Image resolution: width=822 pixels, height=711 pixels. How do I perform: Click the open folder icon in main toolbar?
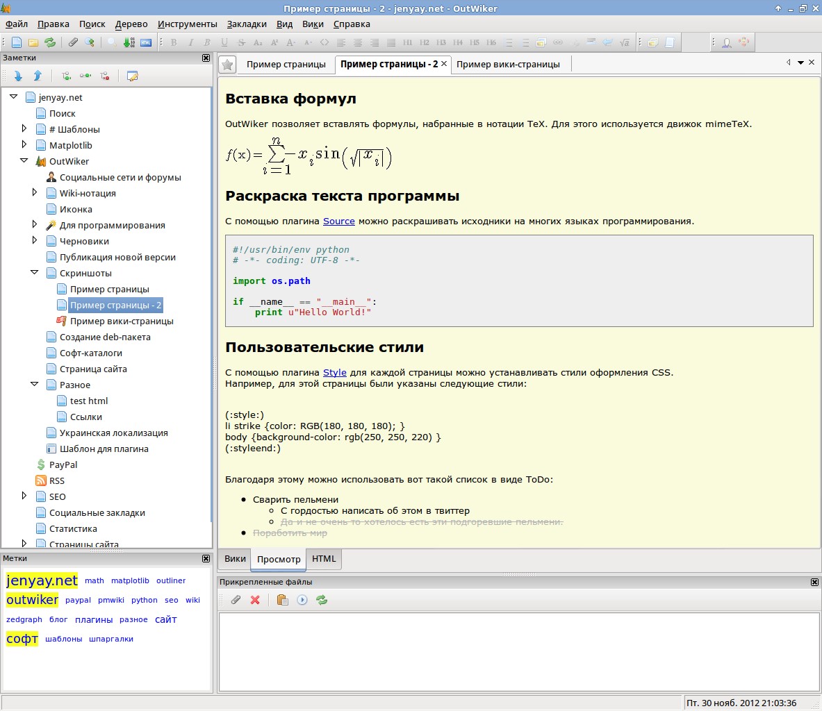[x=33, y=42]
